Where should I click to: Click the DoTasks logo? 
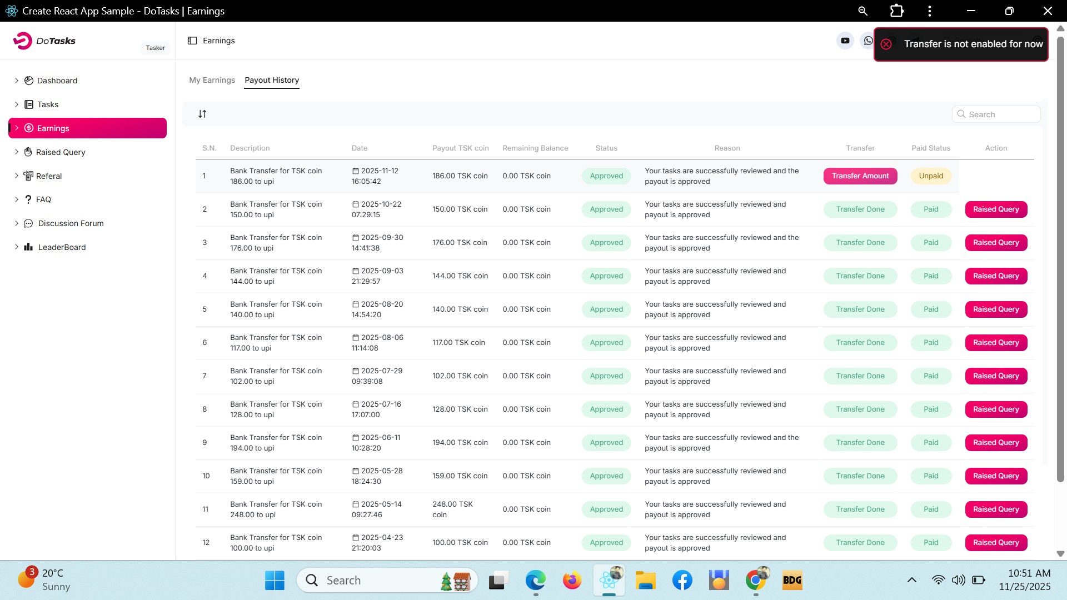click(x=44, y=41)
